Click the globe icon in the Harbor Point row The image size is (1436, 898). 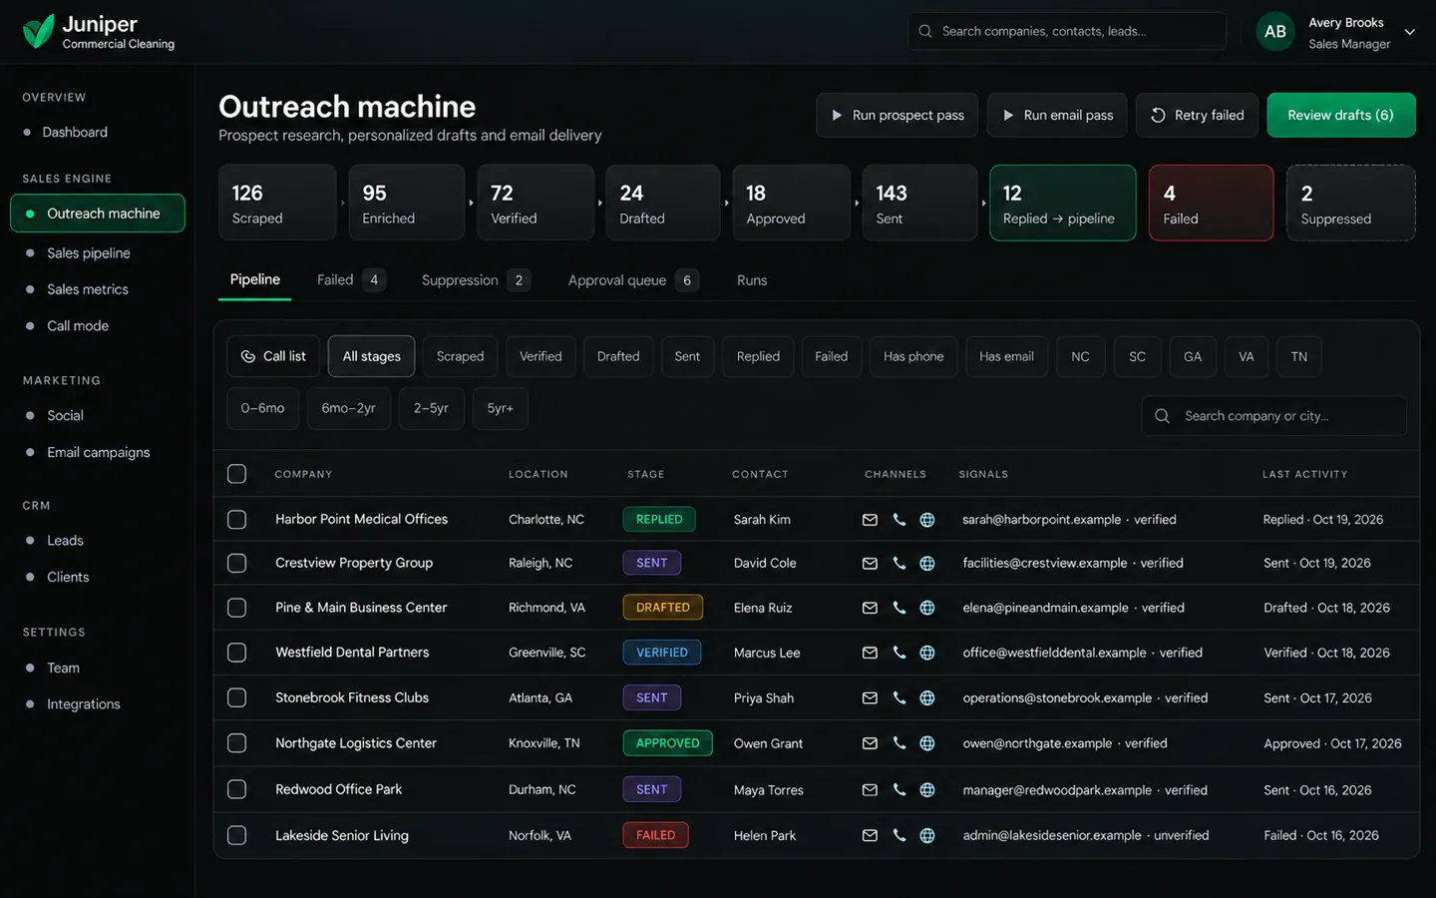pyautogui.click(x=927, y=520)
